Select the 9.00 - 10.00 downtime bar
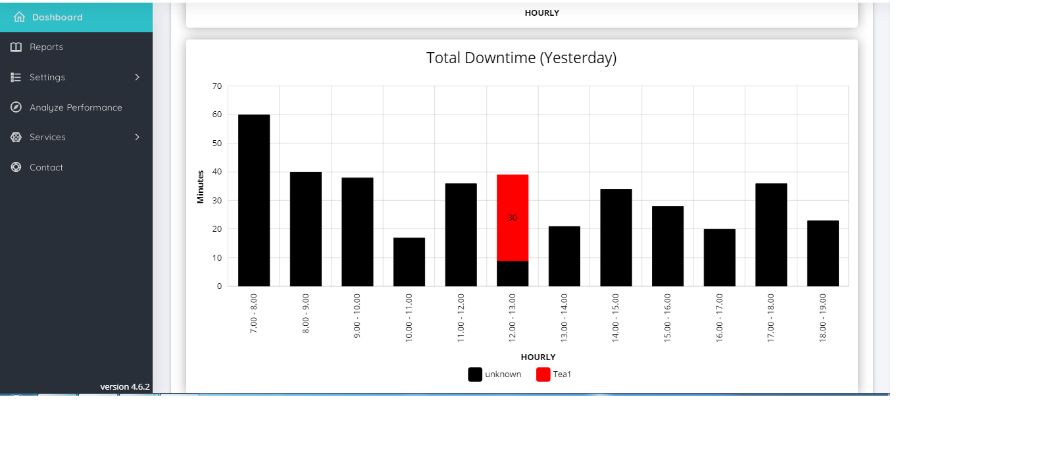This screenshot has height=470, width=1054. (357, 232)
